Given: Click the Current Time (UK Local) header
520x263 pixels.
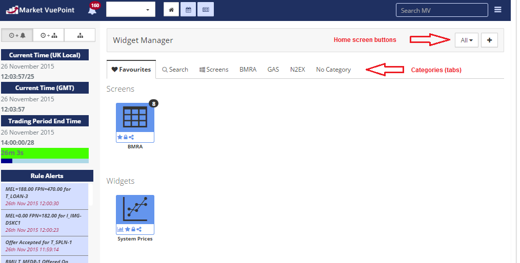Looking at the screenshot, I should point(45,55).
